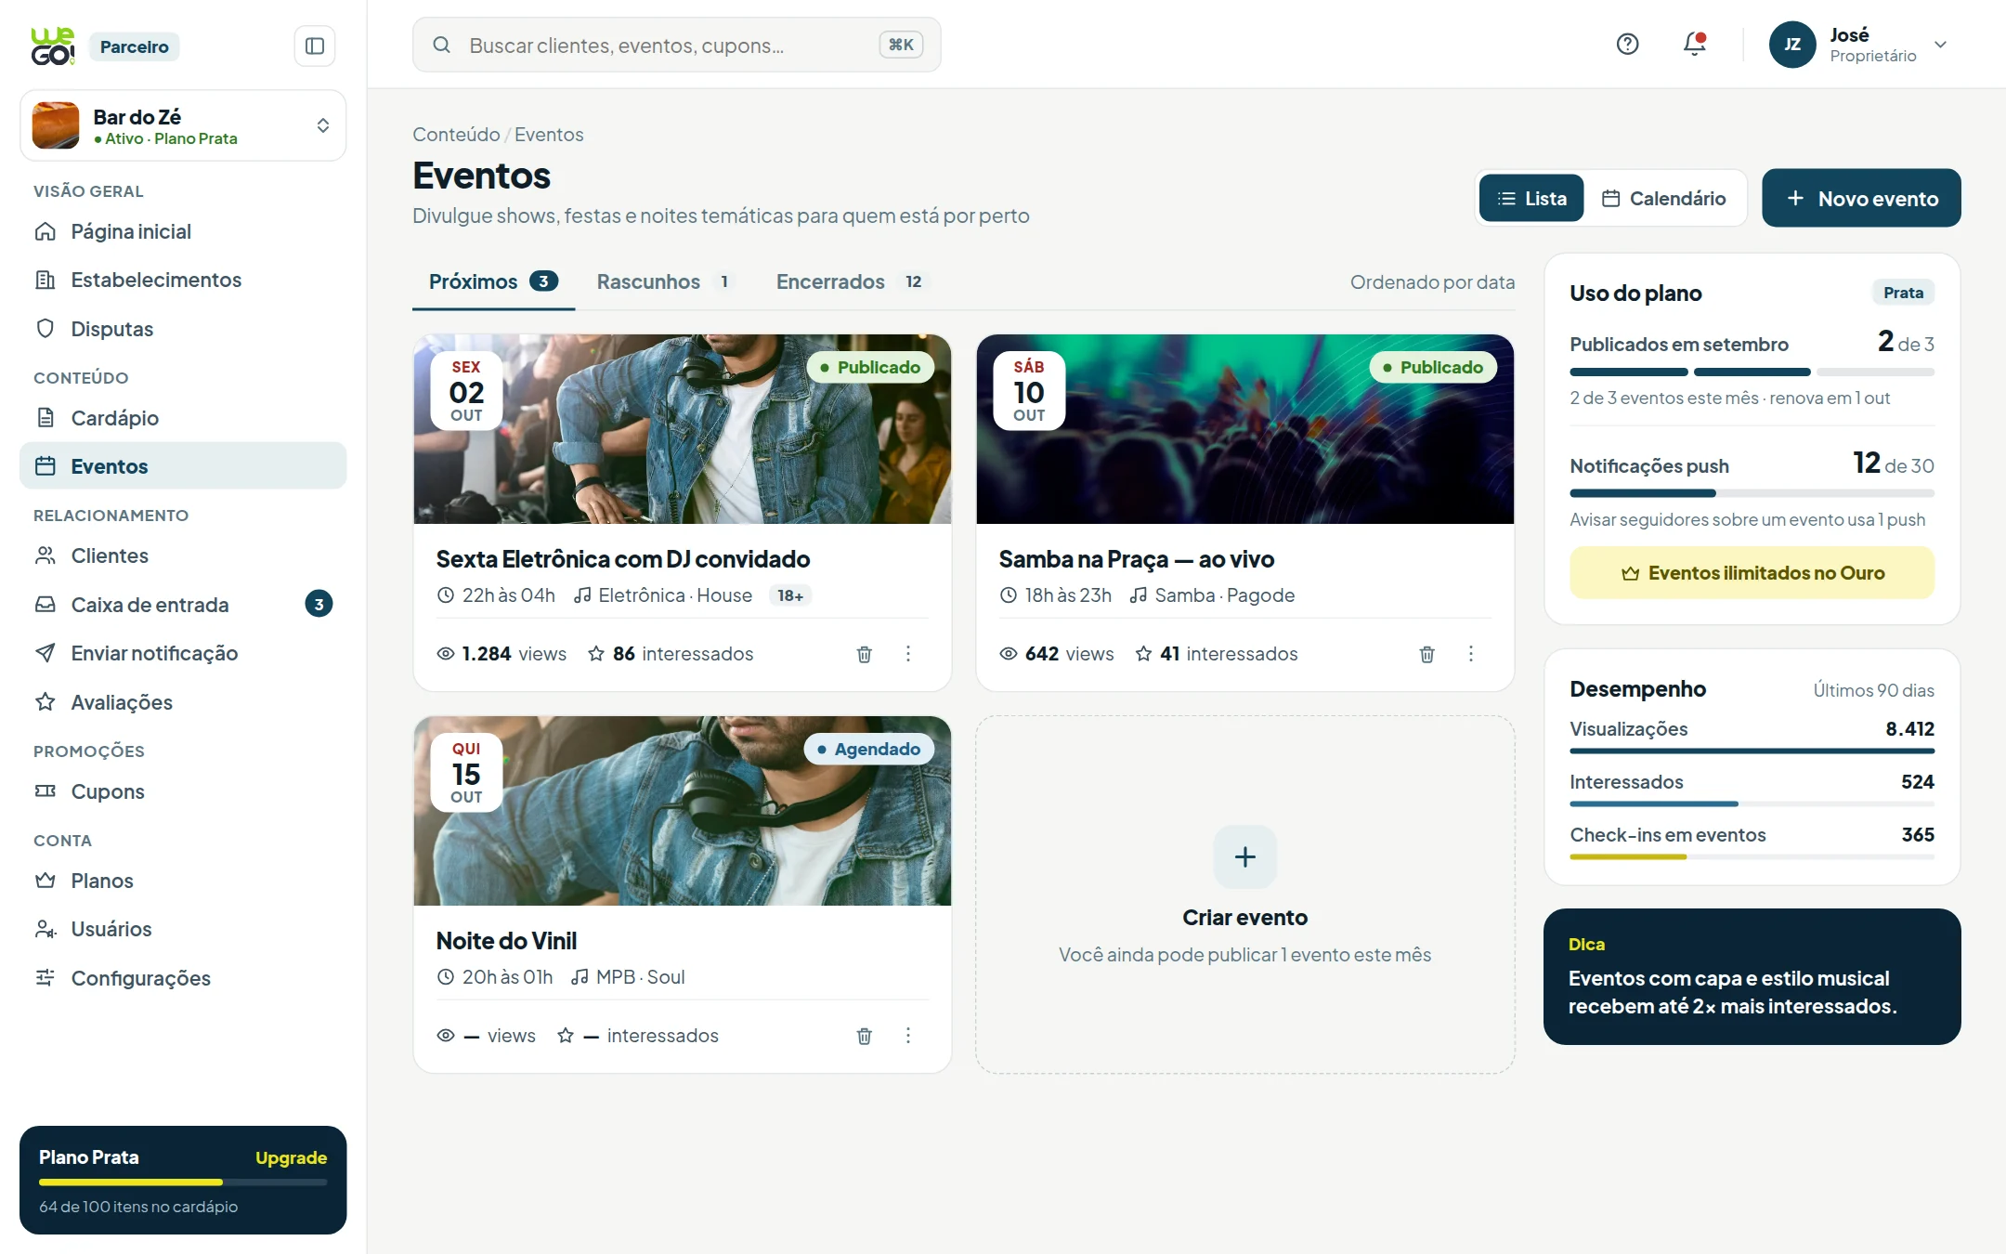Switch to Lista view
Screen dimensions: 2006x1254
pos(1531,198)
